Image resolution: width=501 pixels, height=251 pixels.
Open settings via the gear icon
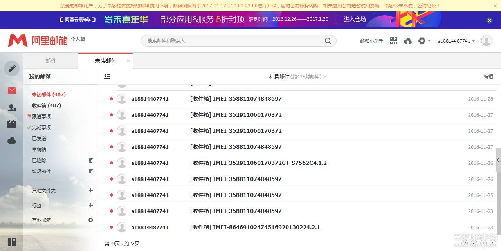tap(422, 40)
